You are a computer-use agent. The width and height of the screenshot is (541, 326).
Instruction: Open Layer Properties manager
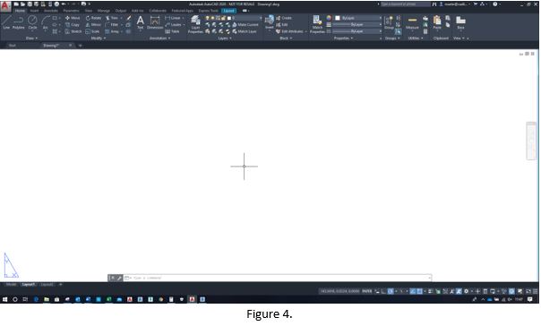pos(195,24)
